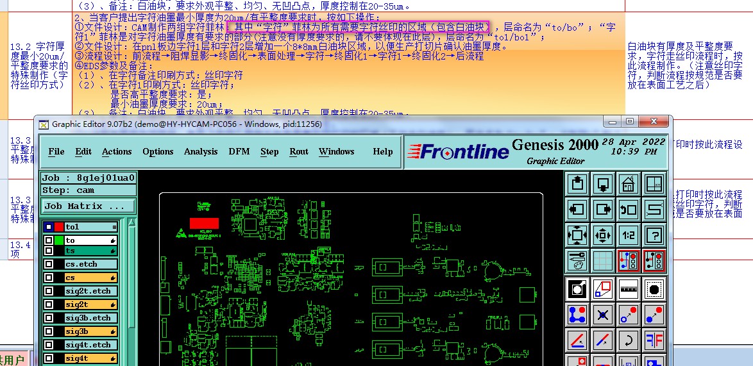The width and height of the screenshot is (753, 366).
Task: Click the mirror F flip icon
Action: [x=654, y=341]
